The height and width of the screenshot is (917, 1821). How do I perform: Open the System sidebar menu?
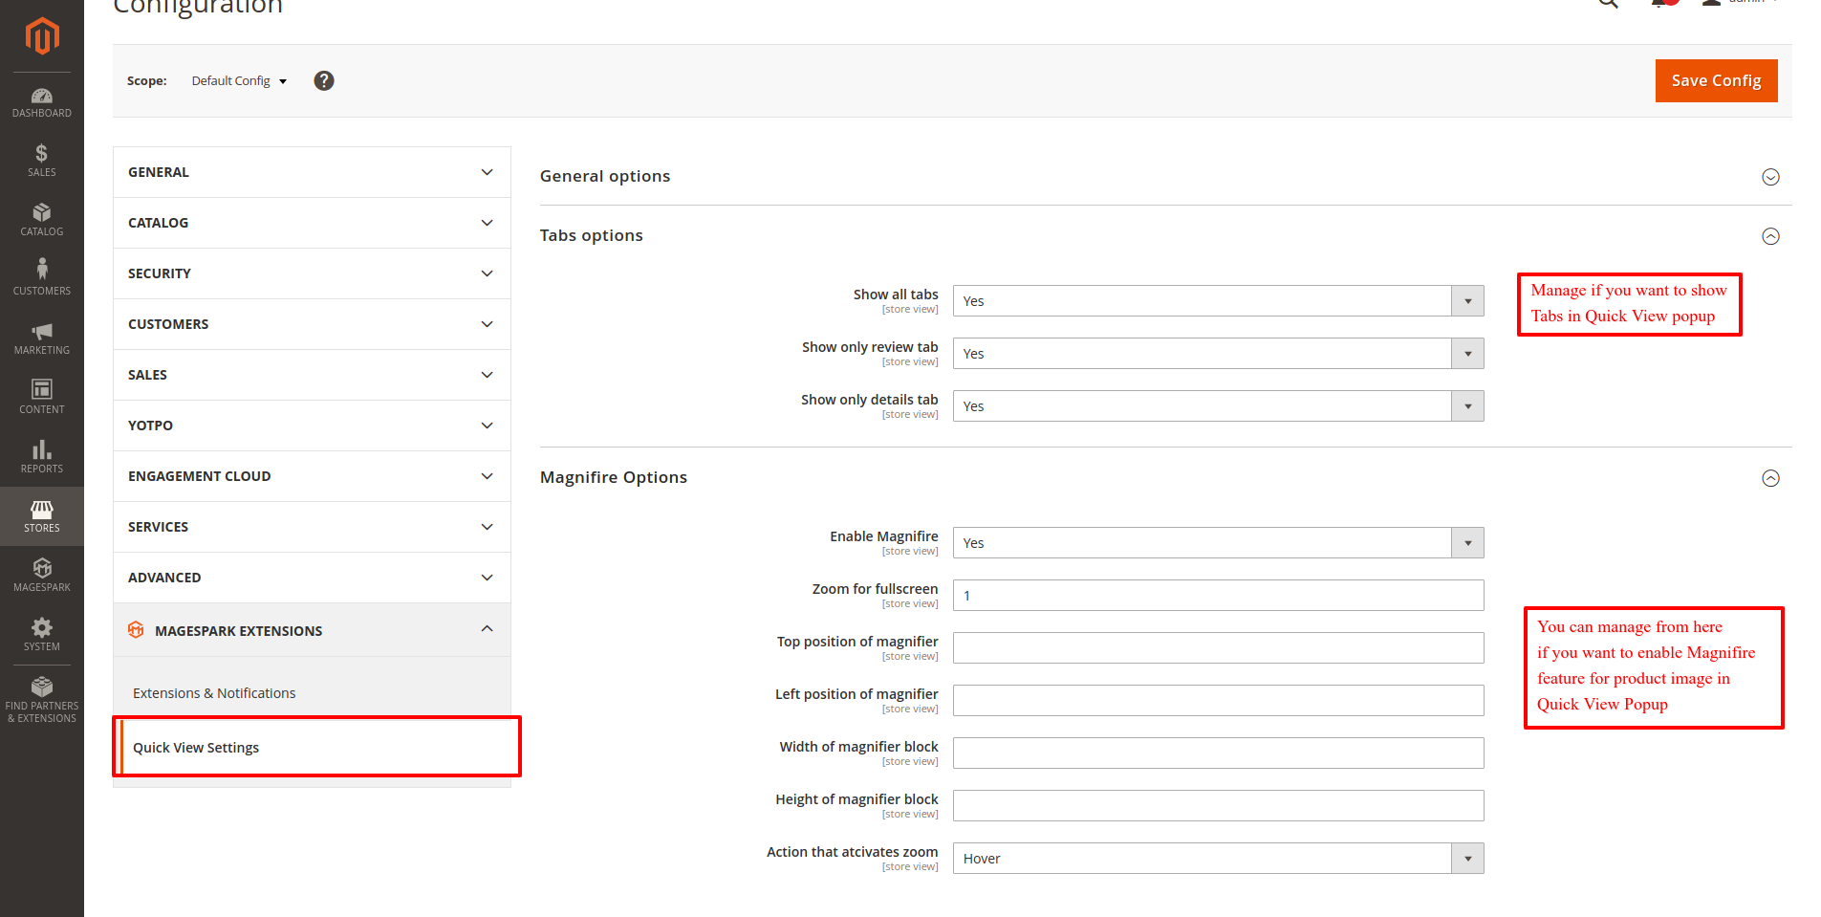click(x=42, y=635)
